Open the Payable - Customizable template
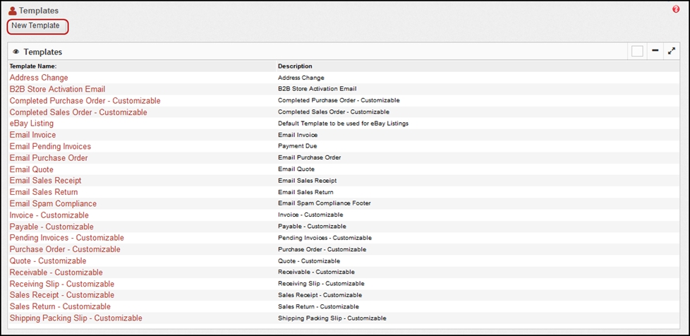Viewport: 690px width, 336px height. pyautogui.click(x=52, y=227)
